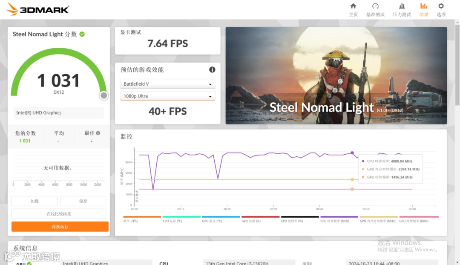The width and height of the screenshot is (460, 265).
Task: Toggle the CPU 温度 (°C) teal legend swatch
Action: (181, 217)
